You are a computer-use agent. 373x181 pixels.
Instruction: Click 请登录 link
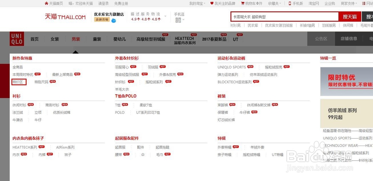[x=103, y=3]
